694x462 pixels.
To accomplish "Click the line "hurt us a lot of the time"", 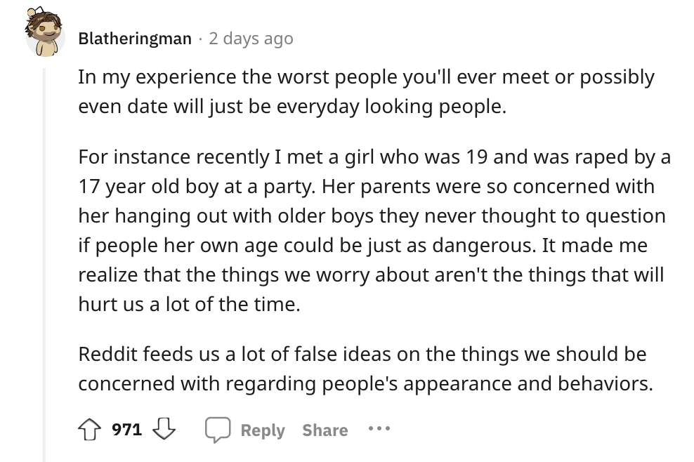I will pyautogui.click(x=189, y=305).
